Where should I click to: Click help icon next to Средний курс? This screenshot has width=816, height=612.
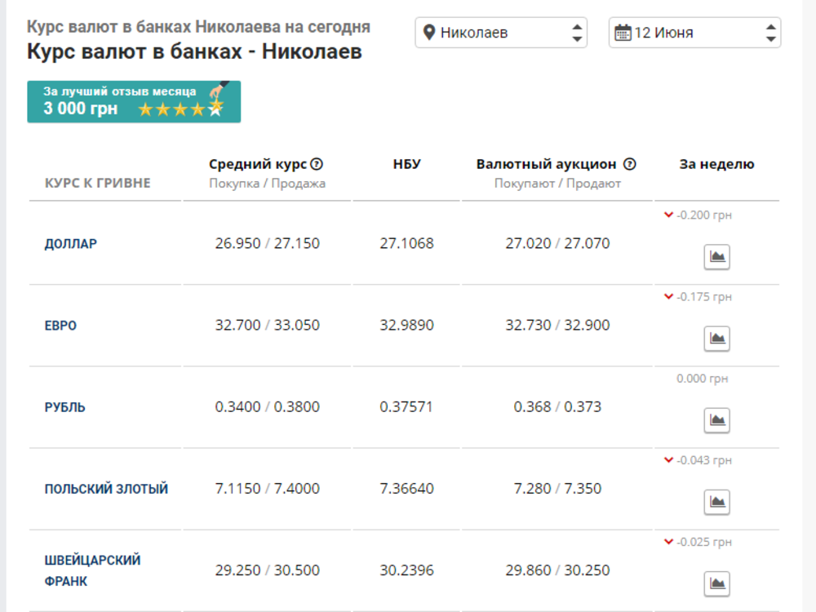[317, 164]
